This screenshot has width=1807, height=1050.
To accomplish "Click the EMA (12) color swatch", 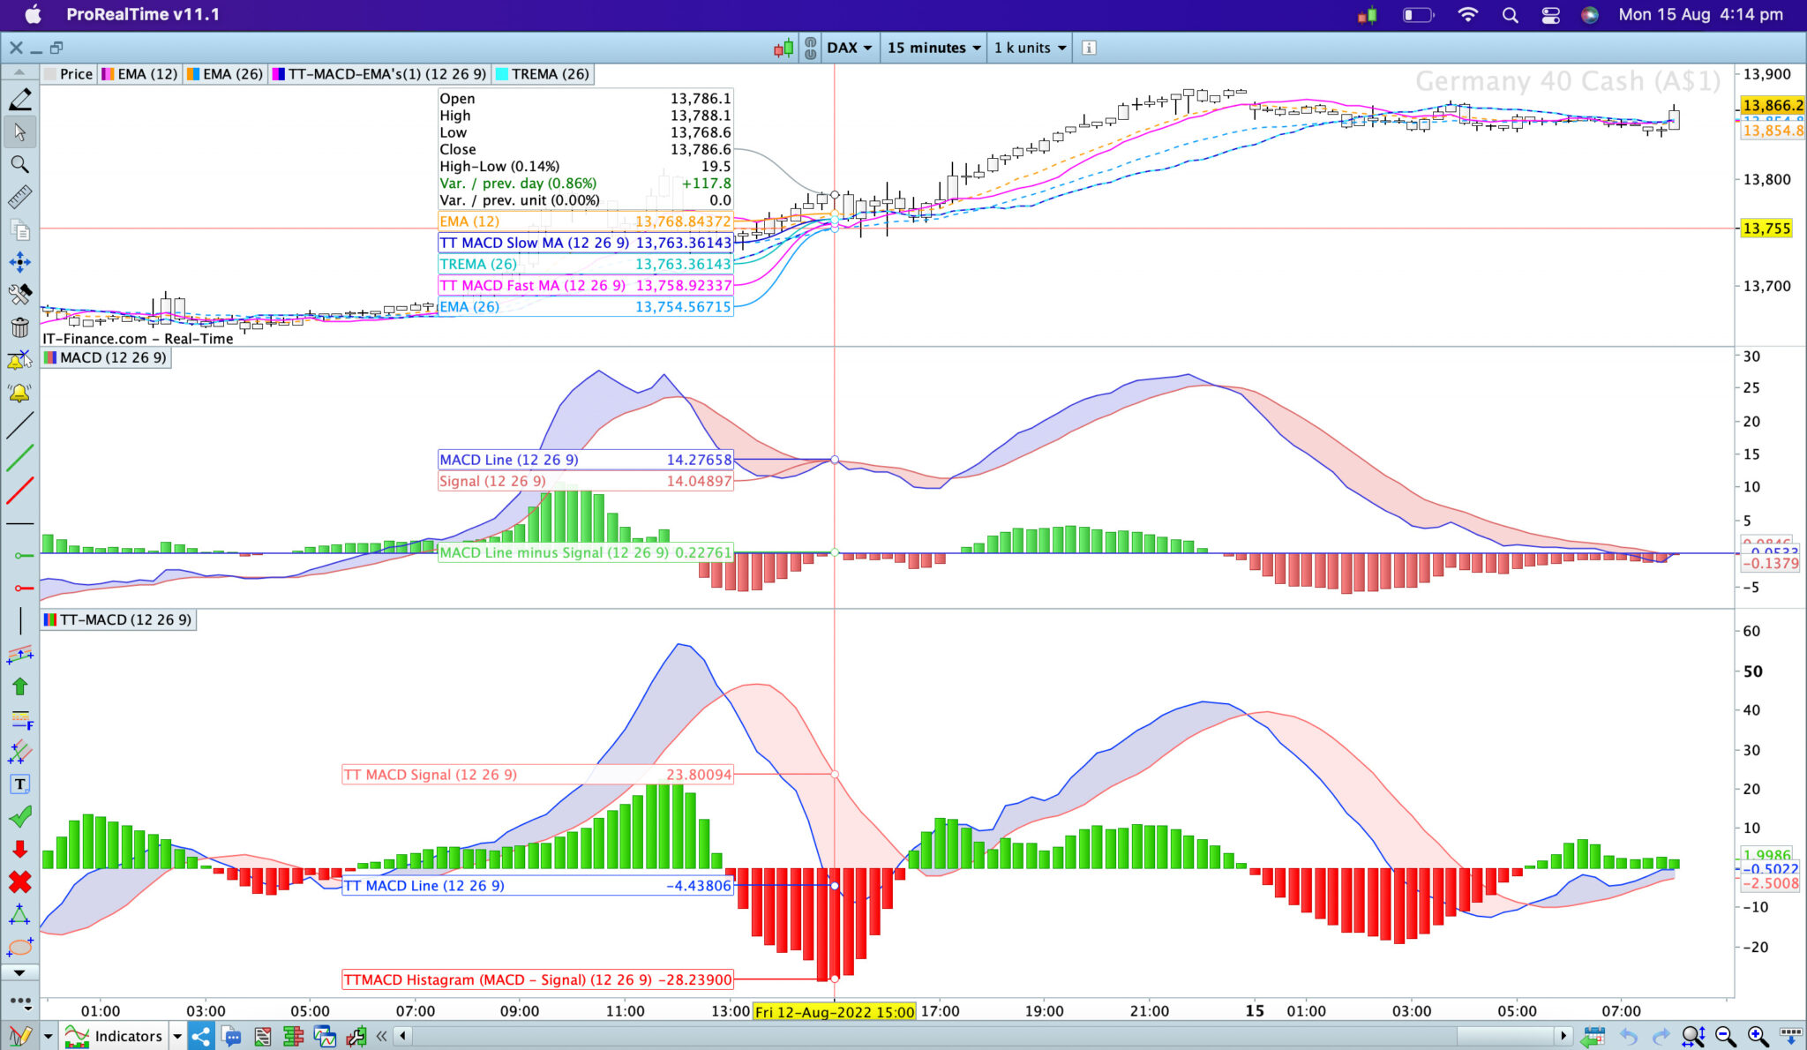I will (108, 74).
